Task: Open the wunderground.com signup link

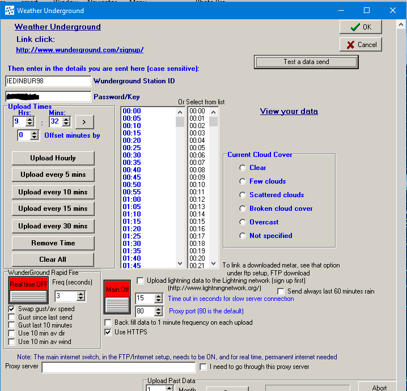Action: [x=80, y=49]
